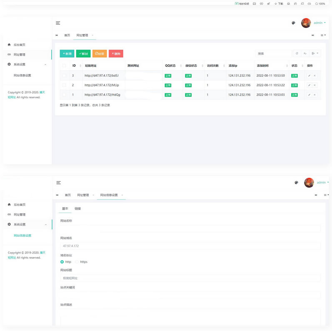
Task: Close the 网站信息设置 tab with its X
Action: pyautogui.click(x=122, y=195)
